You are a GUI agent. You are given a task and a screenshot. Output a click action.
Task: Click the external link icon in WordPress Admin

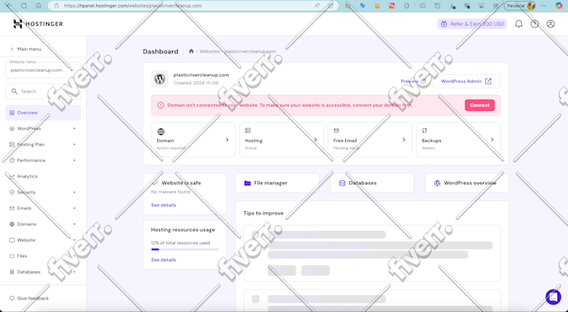point(489,81)
